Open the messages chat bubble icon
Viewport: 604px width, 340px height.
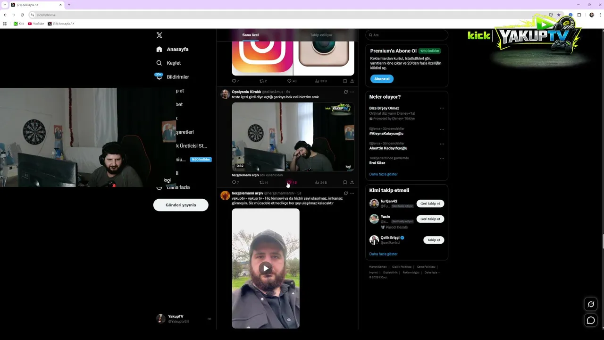point(591,321)
